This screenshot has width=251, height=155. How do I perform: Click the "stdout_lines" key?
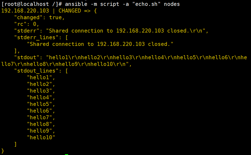point(36,71)
